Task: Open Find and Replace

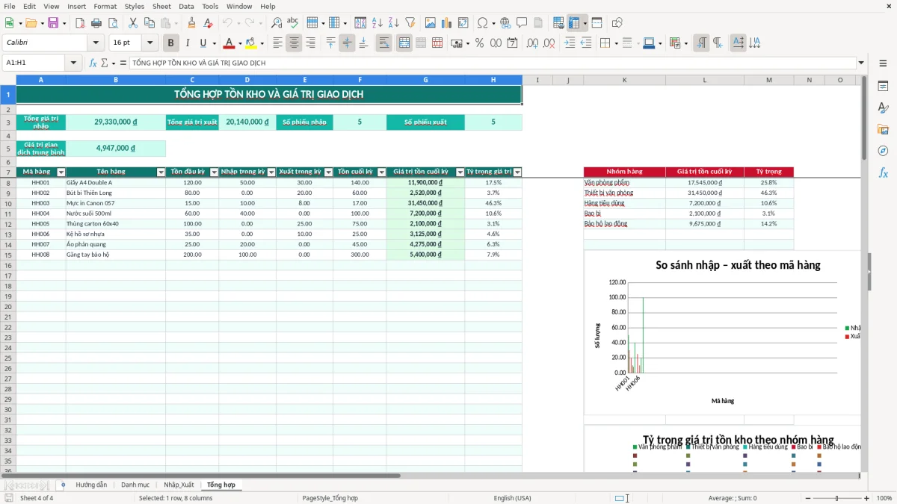Action: (x=277, y=23)
